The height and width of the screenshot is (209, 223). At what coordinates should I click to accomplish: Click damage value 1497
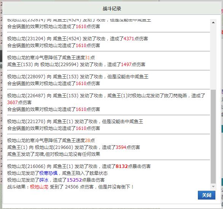[126, 65]
